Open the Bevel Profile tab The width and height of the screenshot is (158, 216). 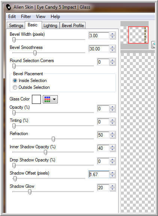coord(73,26)
